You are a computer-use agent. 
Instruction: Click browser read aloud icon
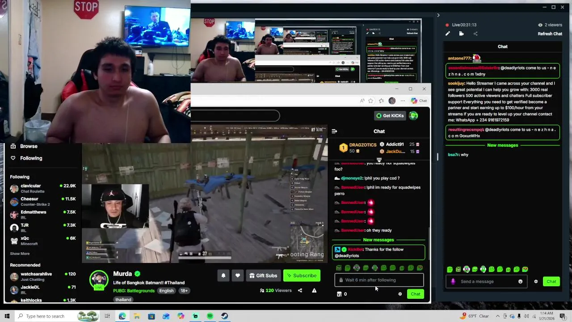pos(362,101)
